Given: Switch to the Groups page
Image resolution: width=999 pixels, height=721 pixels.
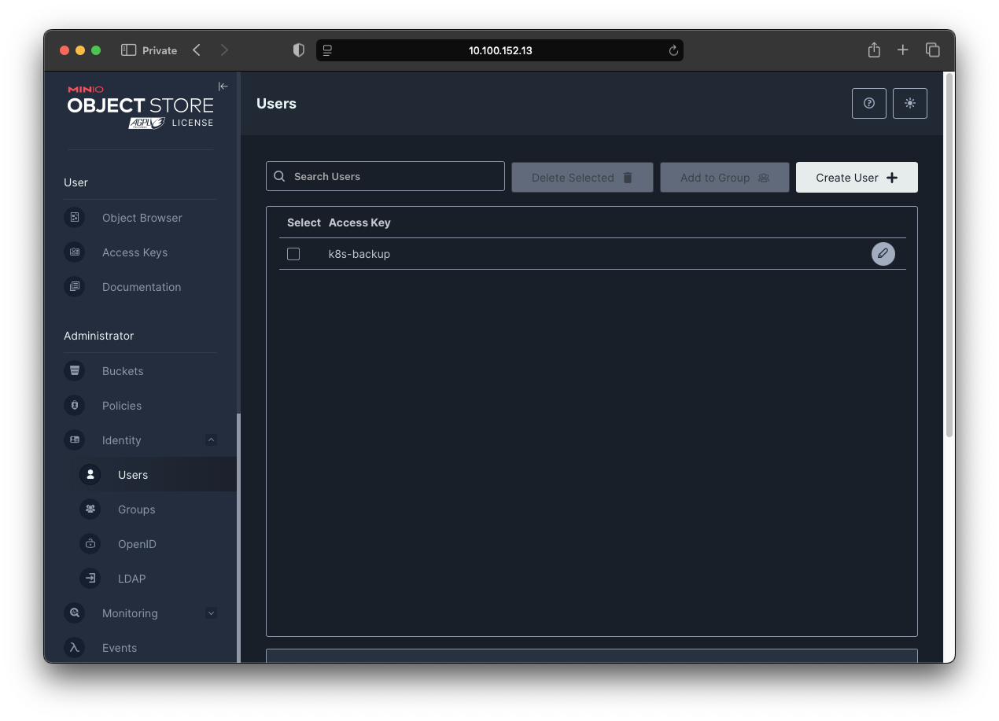Looking at the screenshot, I should click(136, 509).
